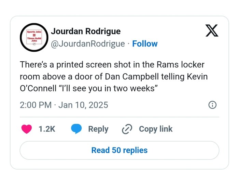Viewport: 239px width, 179px height.
Task: Select the Copy link text
Action: [156, 129]
